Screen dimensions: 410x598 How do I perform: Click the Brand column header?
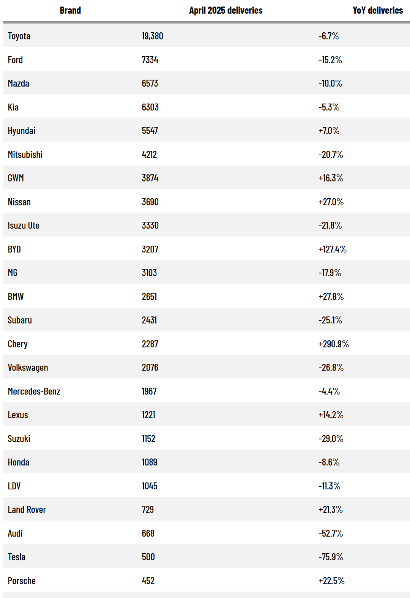click(70, 10)
